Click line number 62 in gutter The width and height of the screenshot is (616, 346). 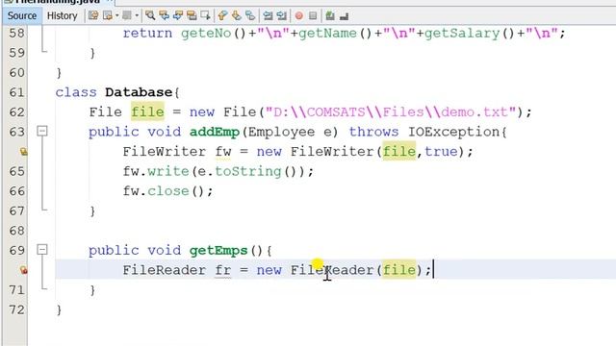17,112
